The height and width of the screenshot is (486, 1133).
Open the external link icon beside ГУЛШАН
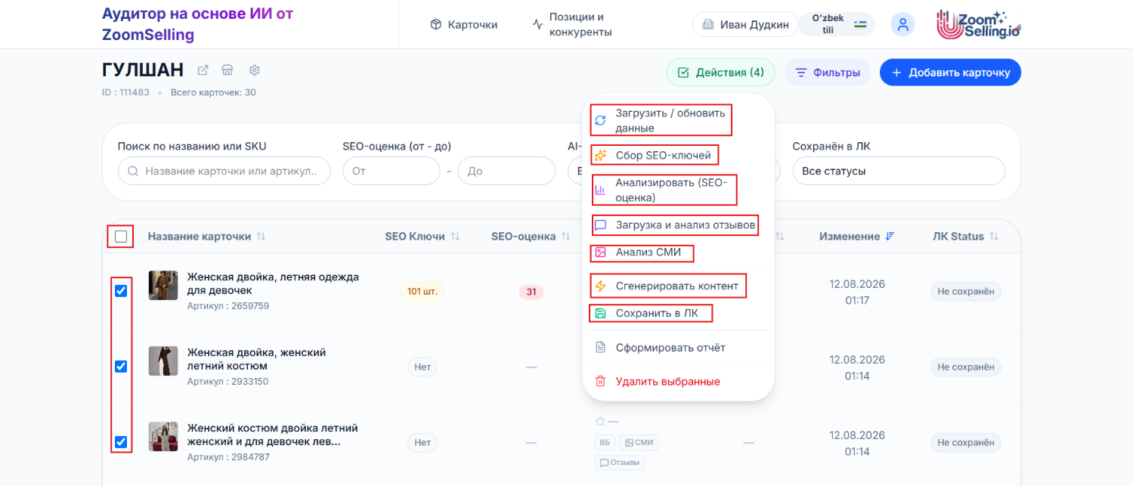(203, 70)
